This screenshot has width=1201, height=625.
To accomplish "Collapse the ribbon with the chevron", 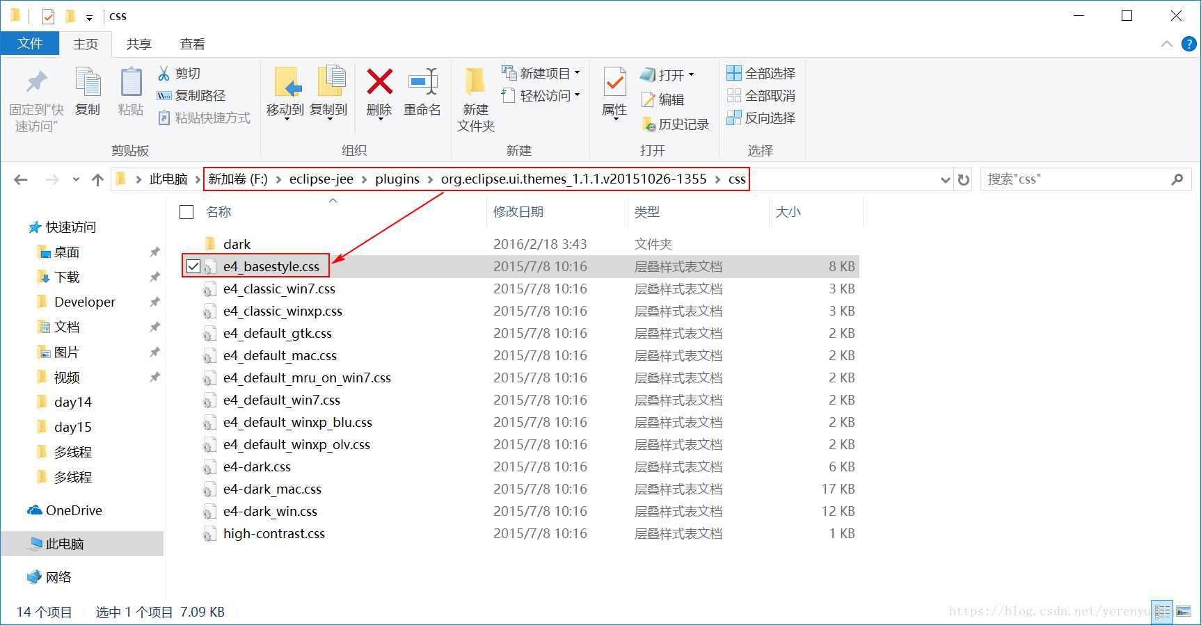I will (1167, 44).
